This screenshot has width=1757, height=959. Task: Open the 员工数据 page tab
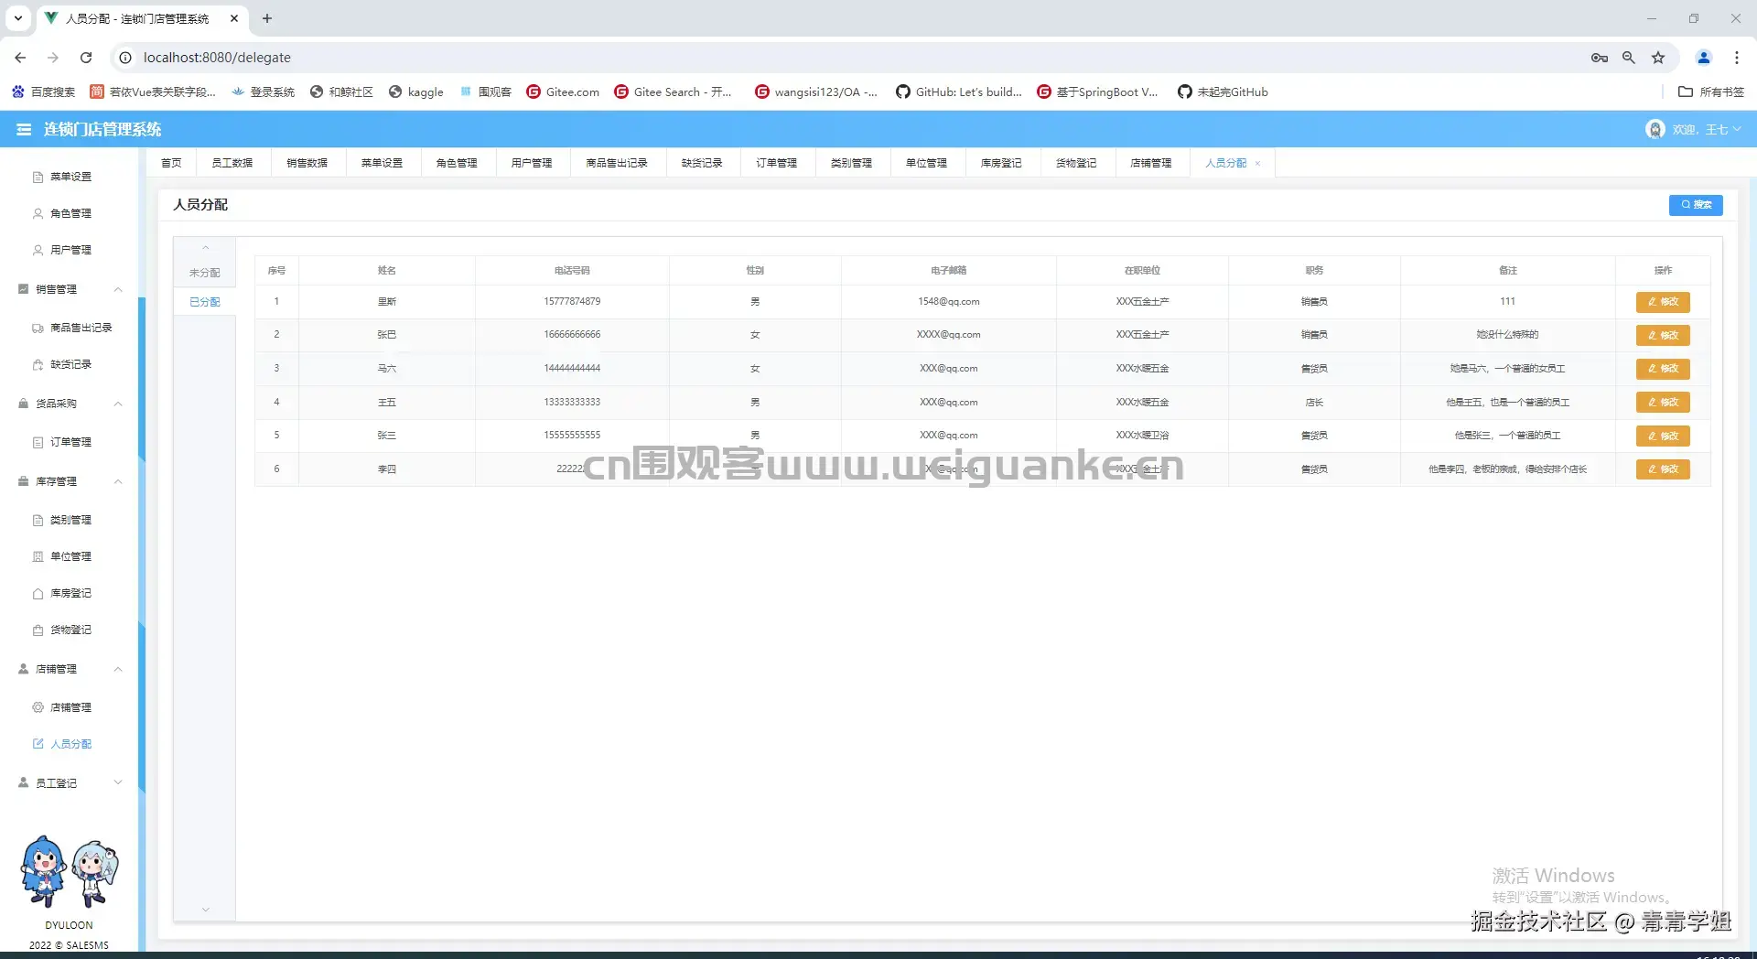[x=232, y=163]
